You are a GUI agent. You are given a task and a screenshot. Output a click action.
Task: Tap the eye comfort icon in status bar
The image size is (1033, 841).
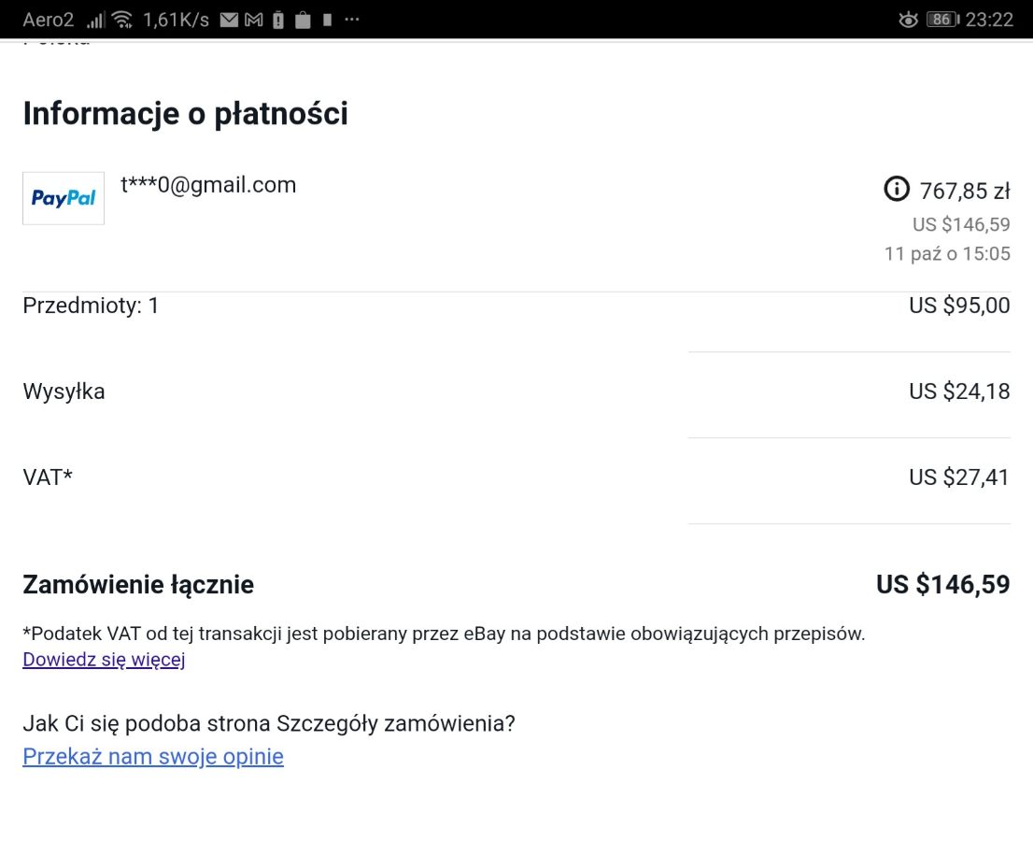(908, 20)
